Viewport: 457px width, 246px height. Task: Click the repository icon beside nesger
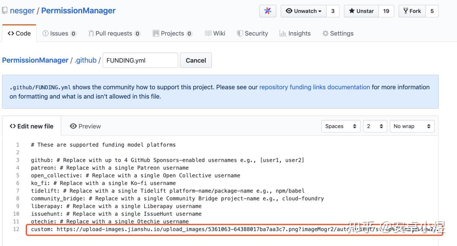coord(4,10)
